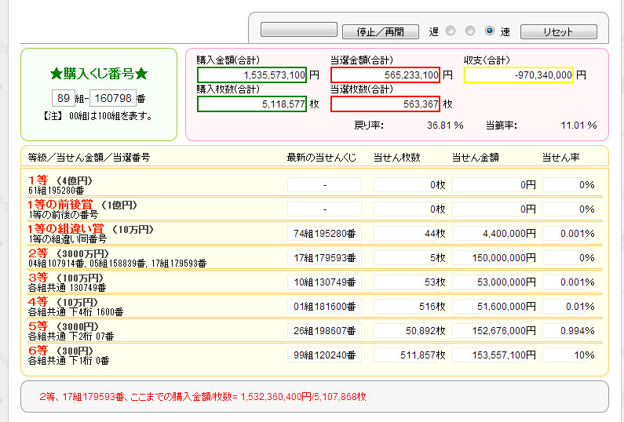Image resolution: width=624 pixels, height=422 pixels.
Task: Click the 6等 (300円) row label
Action: tap(60, 350)
